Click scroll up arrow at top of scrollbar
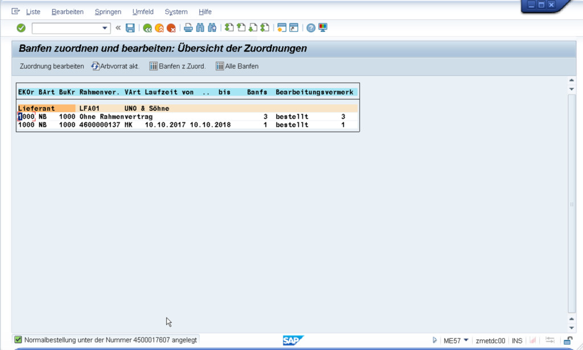Viewport: 583px width, 350px height. point(572,80)
